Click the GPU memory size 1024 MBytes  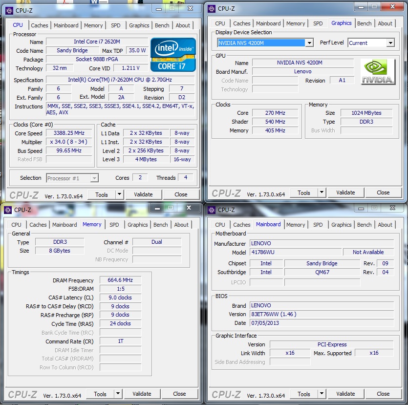366,113
